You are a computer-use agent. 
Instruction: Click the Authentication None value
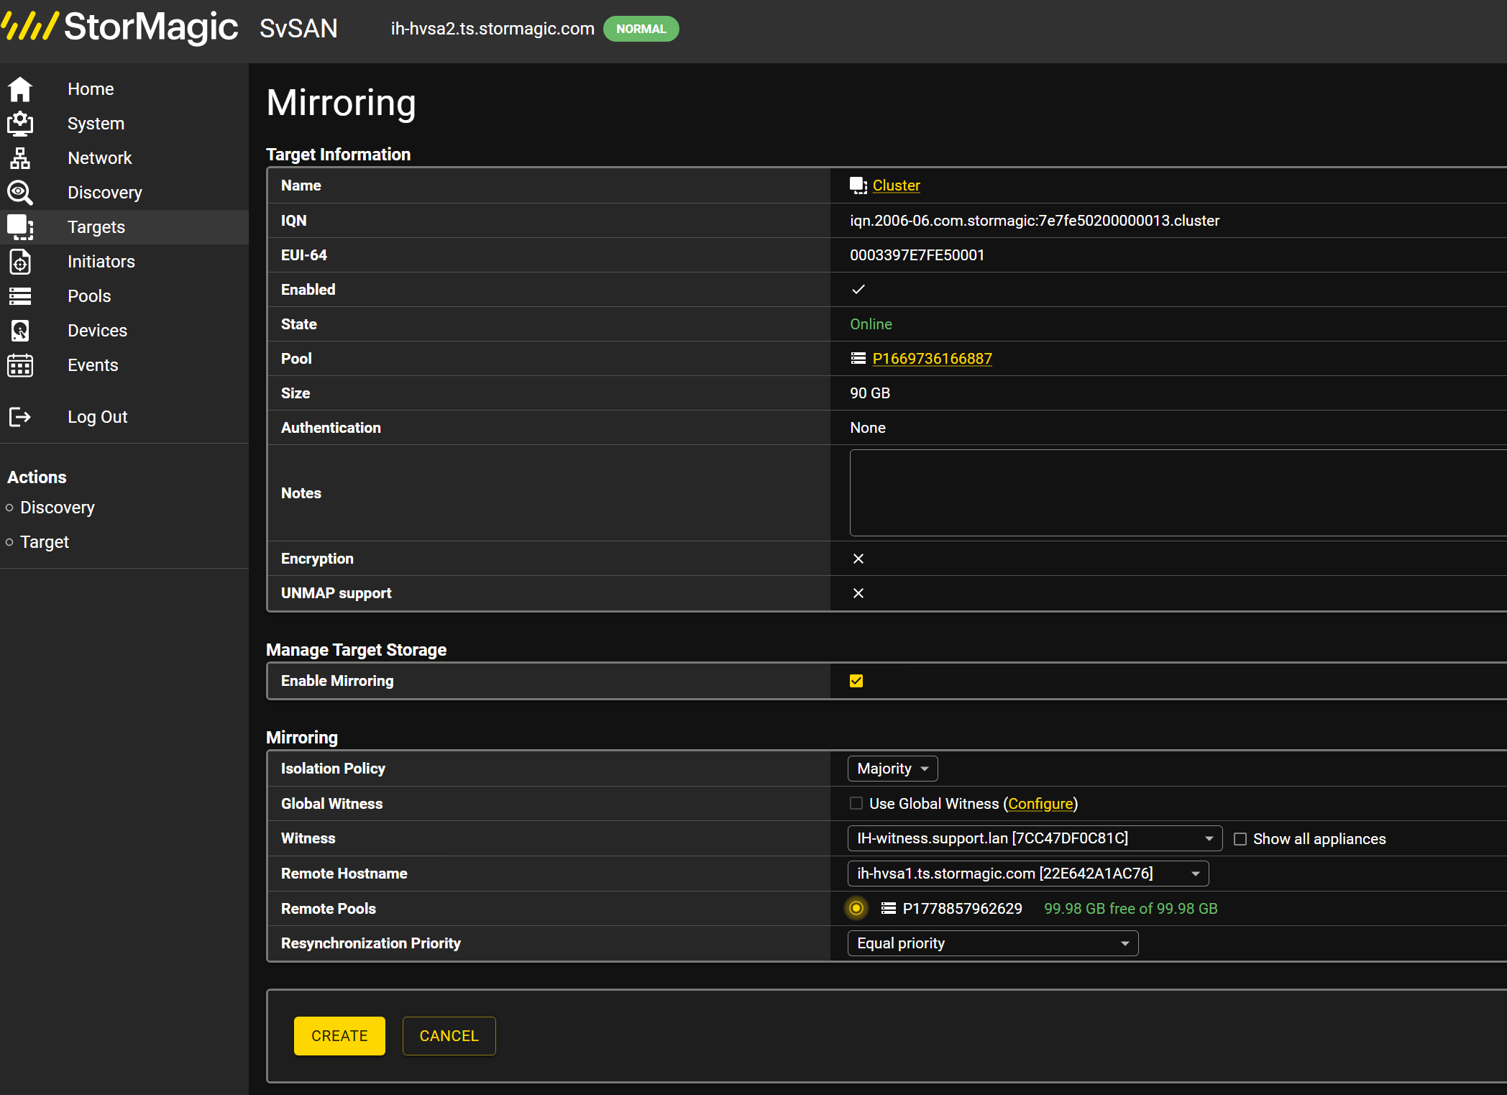(868, 428)
